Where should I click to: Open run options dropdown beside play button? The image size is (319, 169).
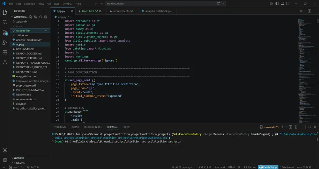(305, 11)
